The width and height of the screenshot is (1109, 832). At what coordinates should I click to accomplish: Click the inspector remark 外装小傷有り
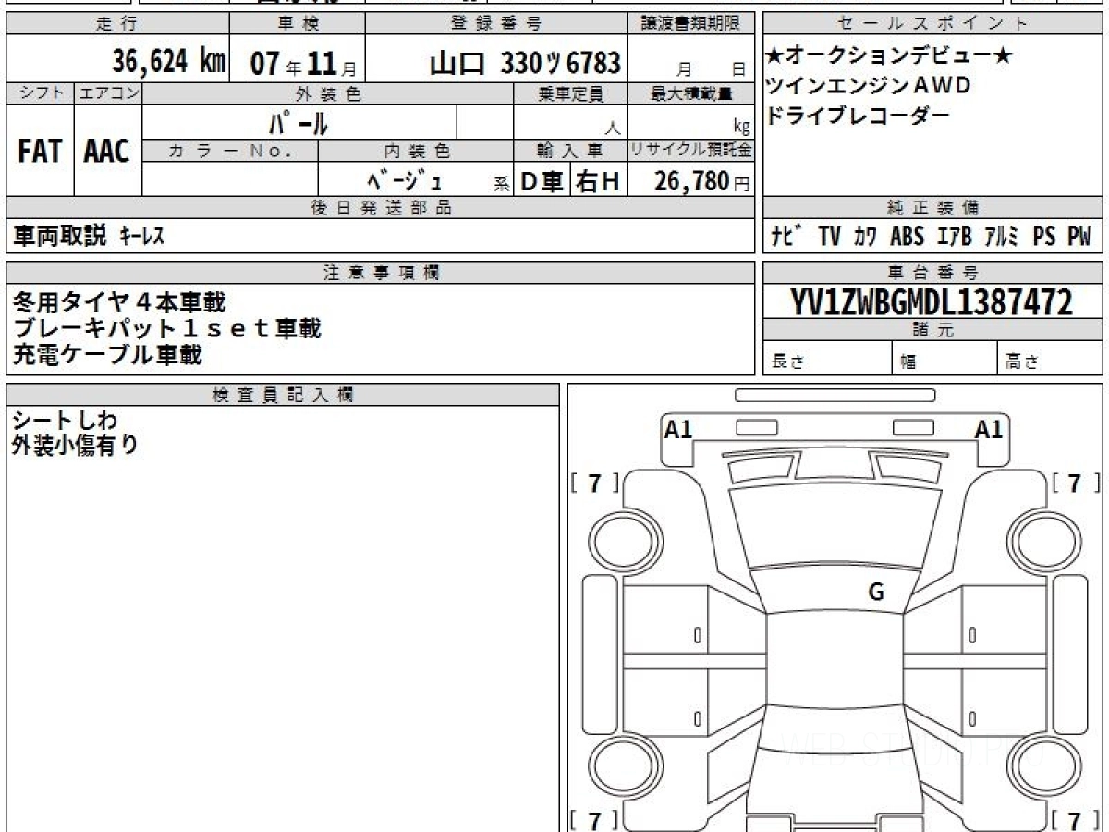(x=76, y=446)
